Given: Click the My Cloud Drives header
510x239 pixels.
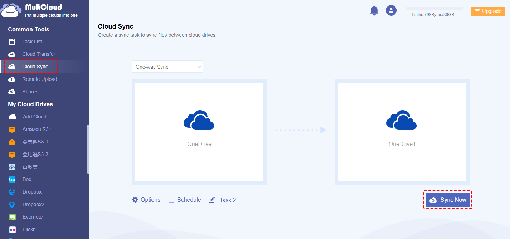Looking at the screenshot, I should [30, 104].
